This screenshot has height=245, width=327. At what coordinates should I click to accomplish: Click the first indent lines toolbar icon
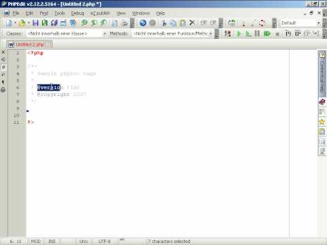tap(204, 23)
